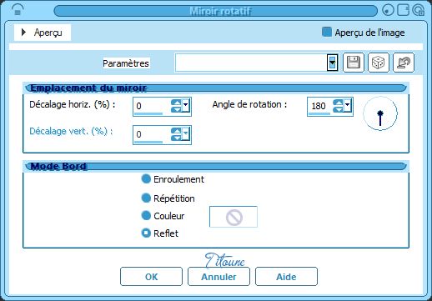This screenshot has height=301, width=432.
Task: Open the Paramètres presets dropdown
Action: 332,63
